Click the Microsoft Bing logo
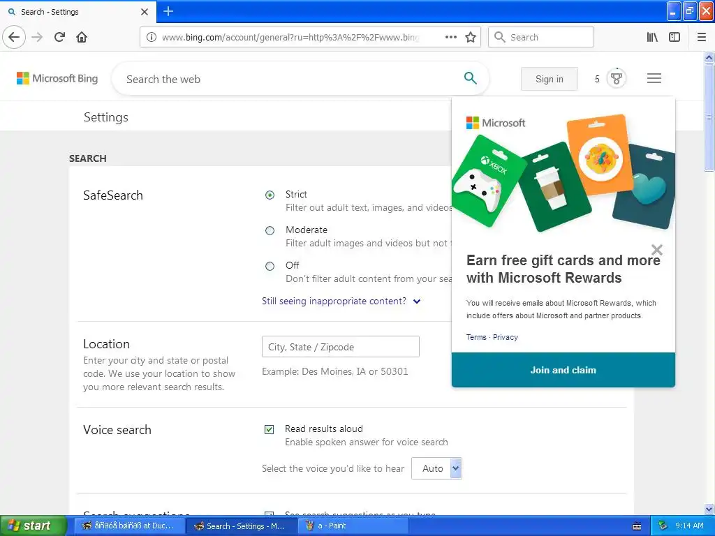Screen dimensions: 715x536 tap(57, 78)
